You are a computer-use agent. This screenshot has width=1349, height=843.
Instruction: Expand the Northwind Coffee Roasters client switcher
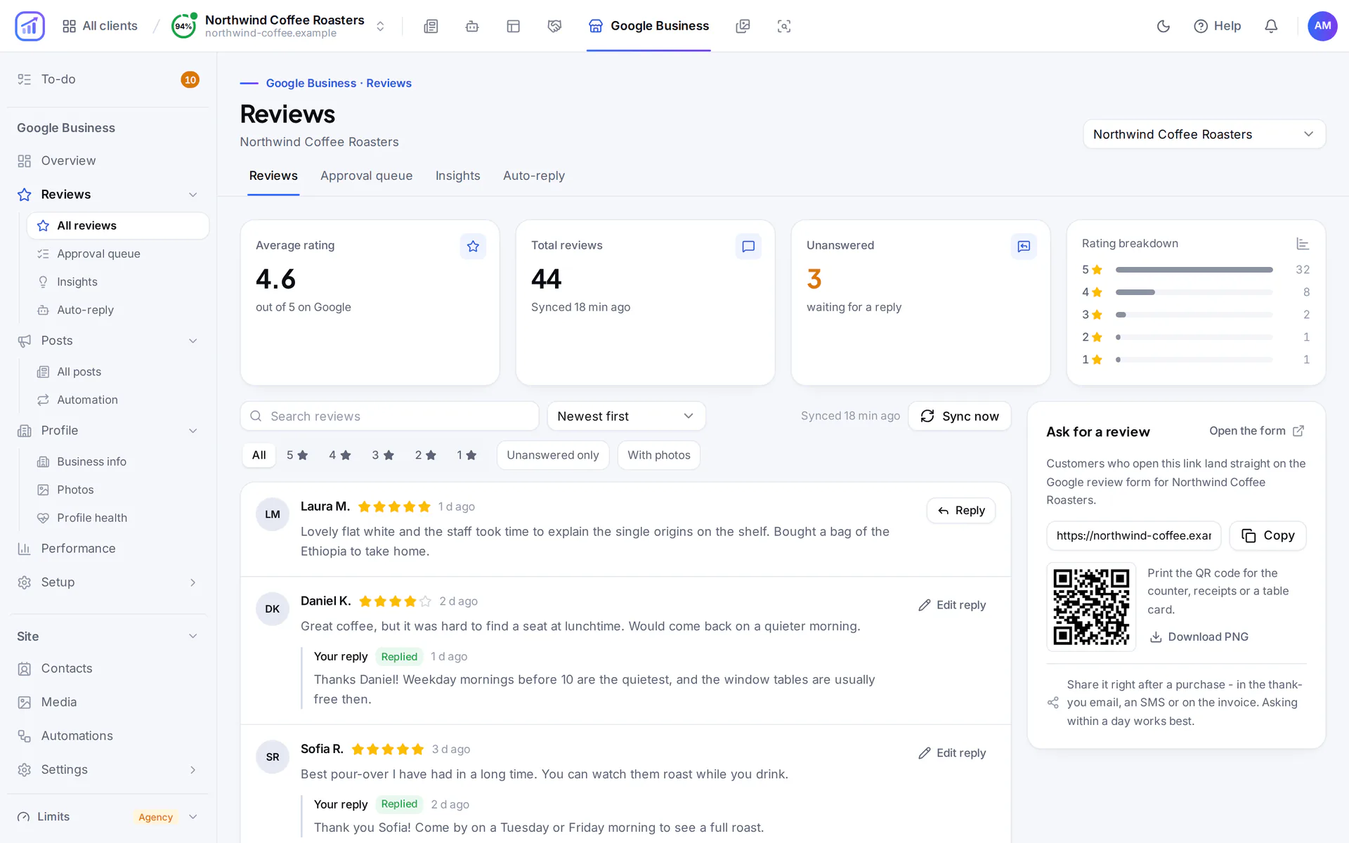coord(380,26)
